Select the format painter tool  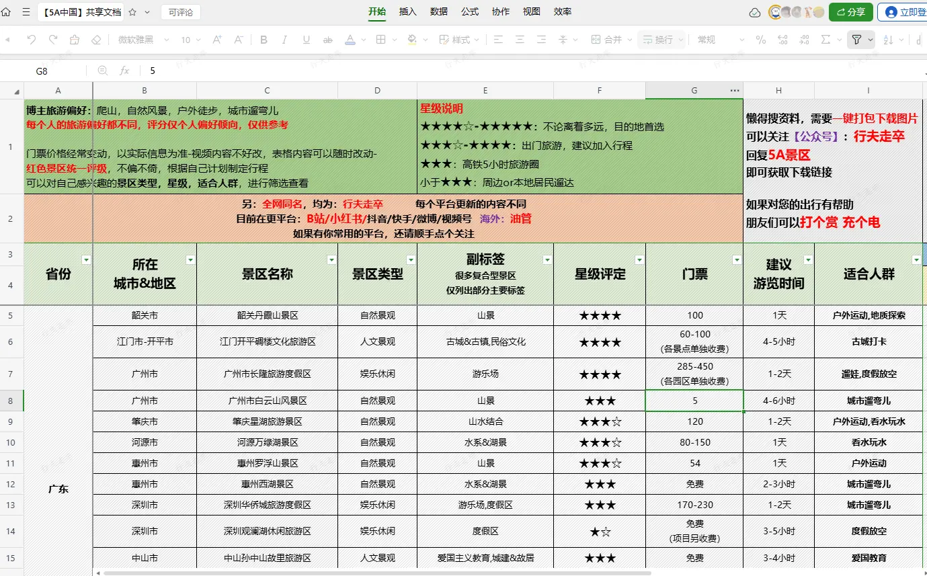coord(75,40)
